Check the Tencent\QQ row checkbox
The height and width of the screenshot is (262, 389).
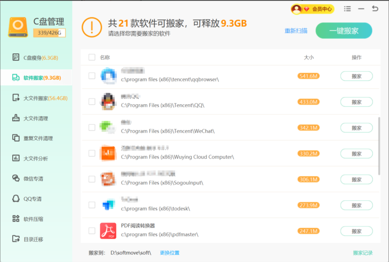pyautogui.click(x=92, y=101)
